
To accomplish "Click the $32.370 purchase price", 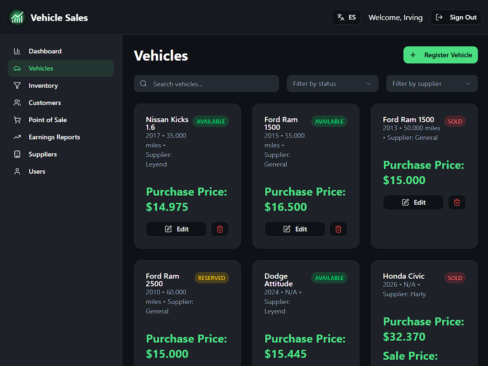I will click(404, 336).
